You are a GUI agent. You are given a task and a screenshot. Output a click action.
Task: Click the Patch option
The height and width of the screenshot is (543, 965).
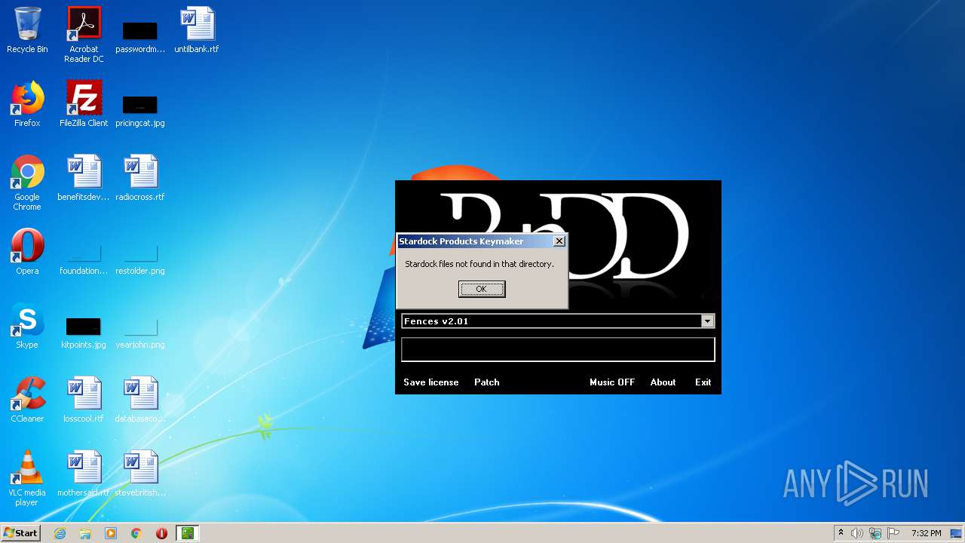487,382
